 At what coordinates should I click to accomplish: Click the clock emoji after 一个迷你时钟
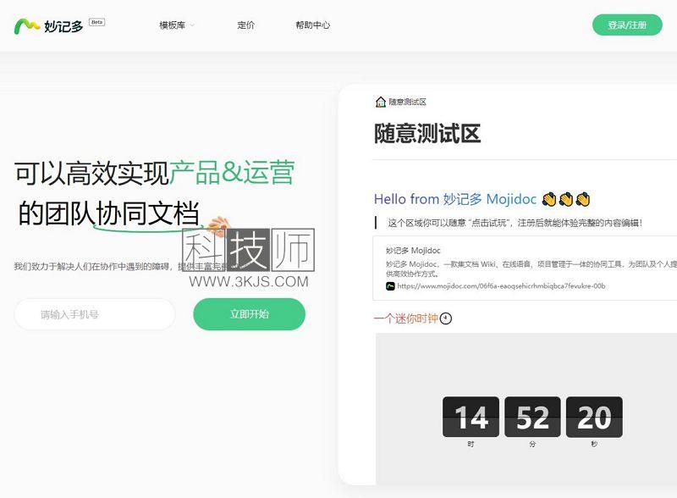coord(446,318)
